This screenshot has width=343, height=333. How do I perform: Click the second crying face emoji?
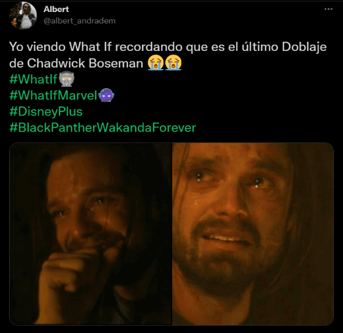173,63
